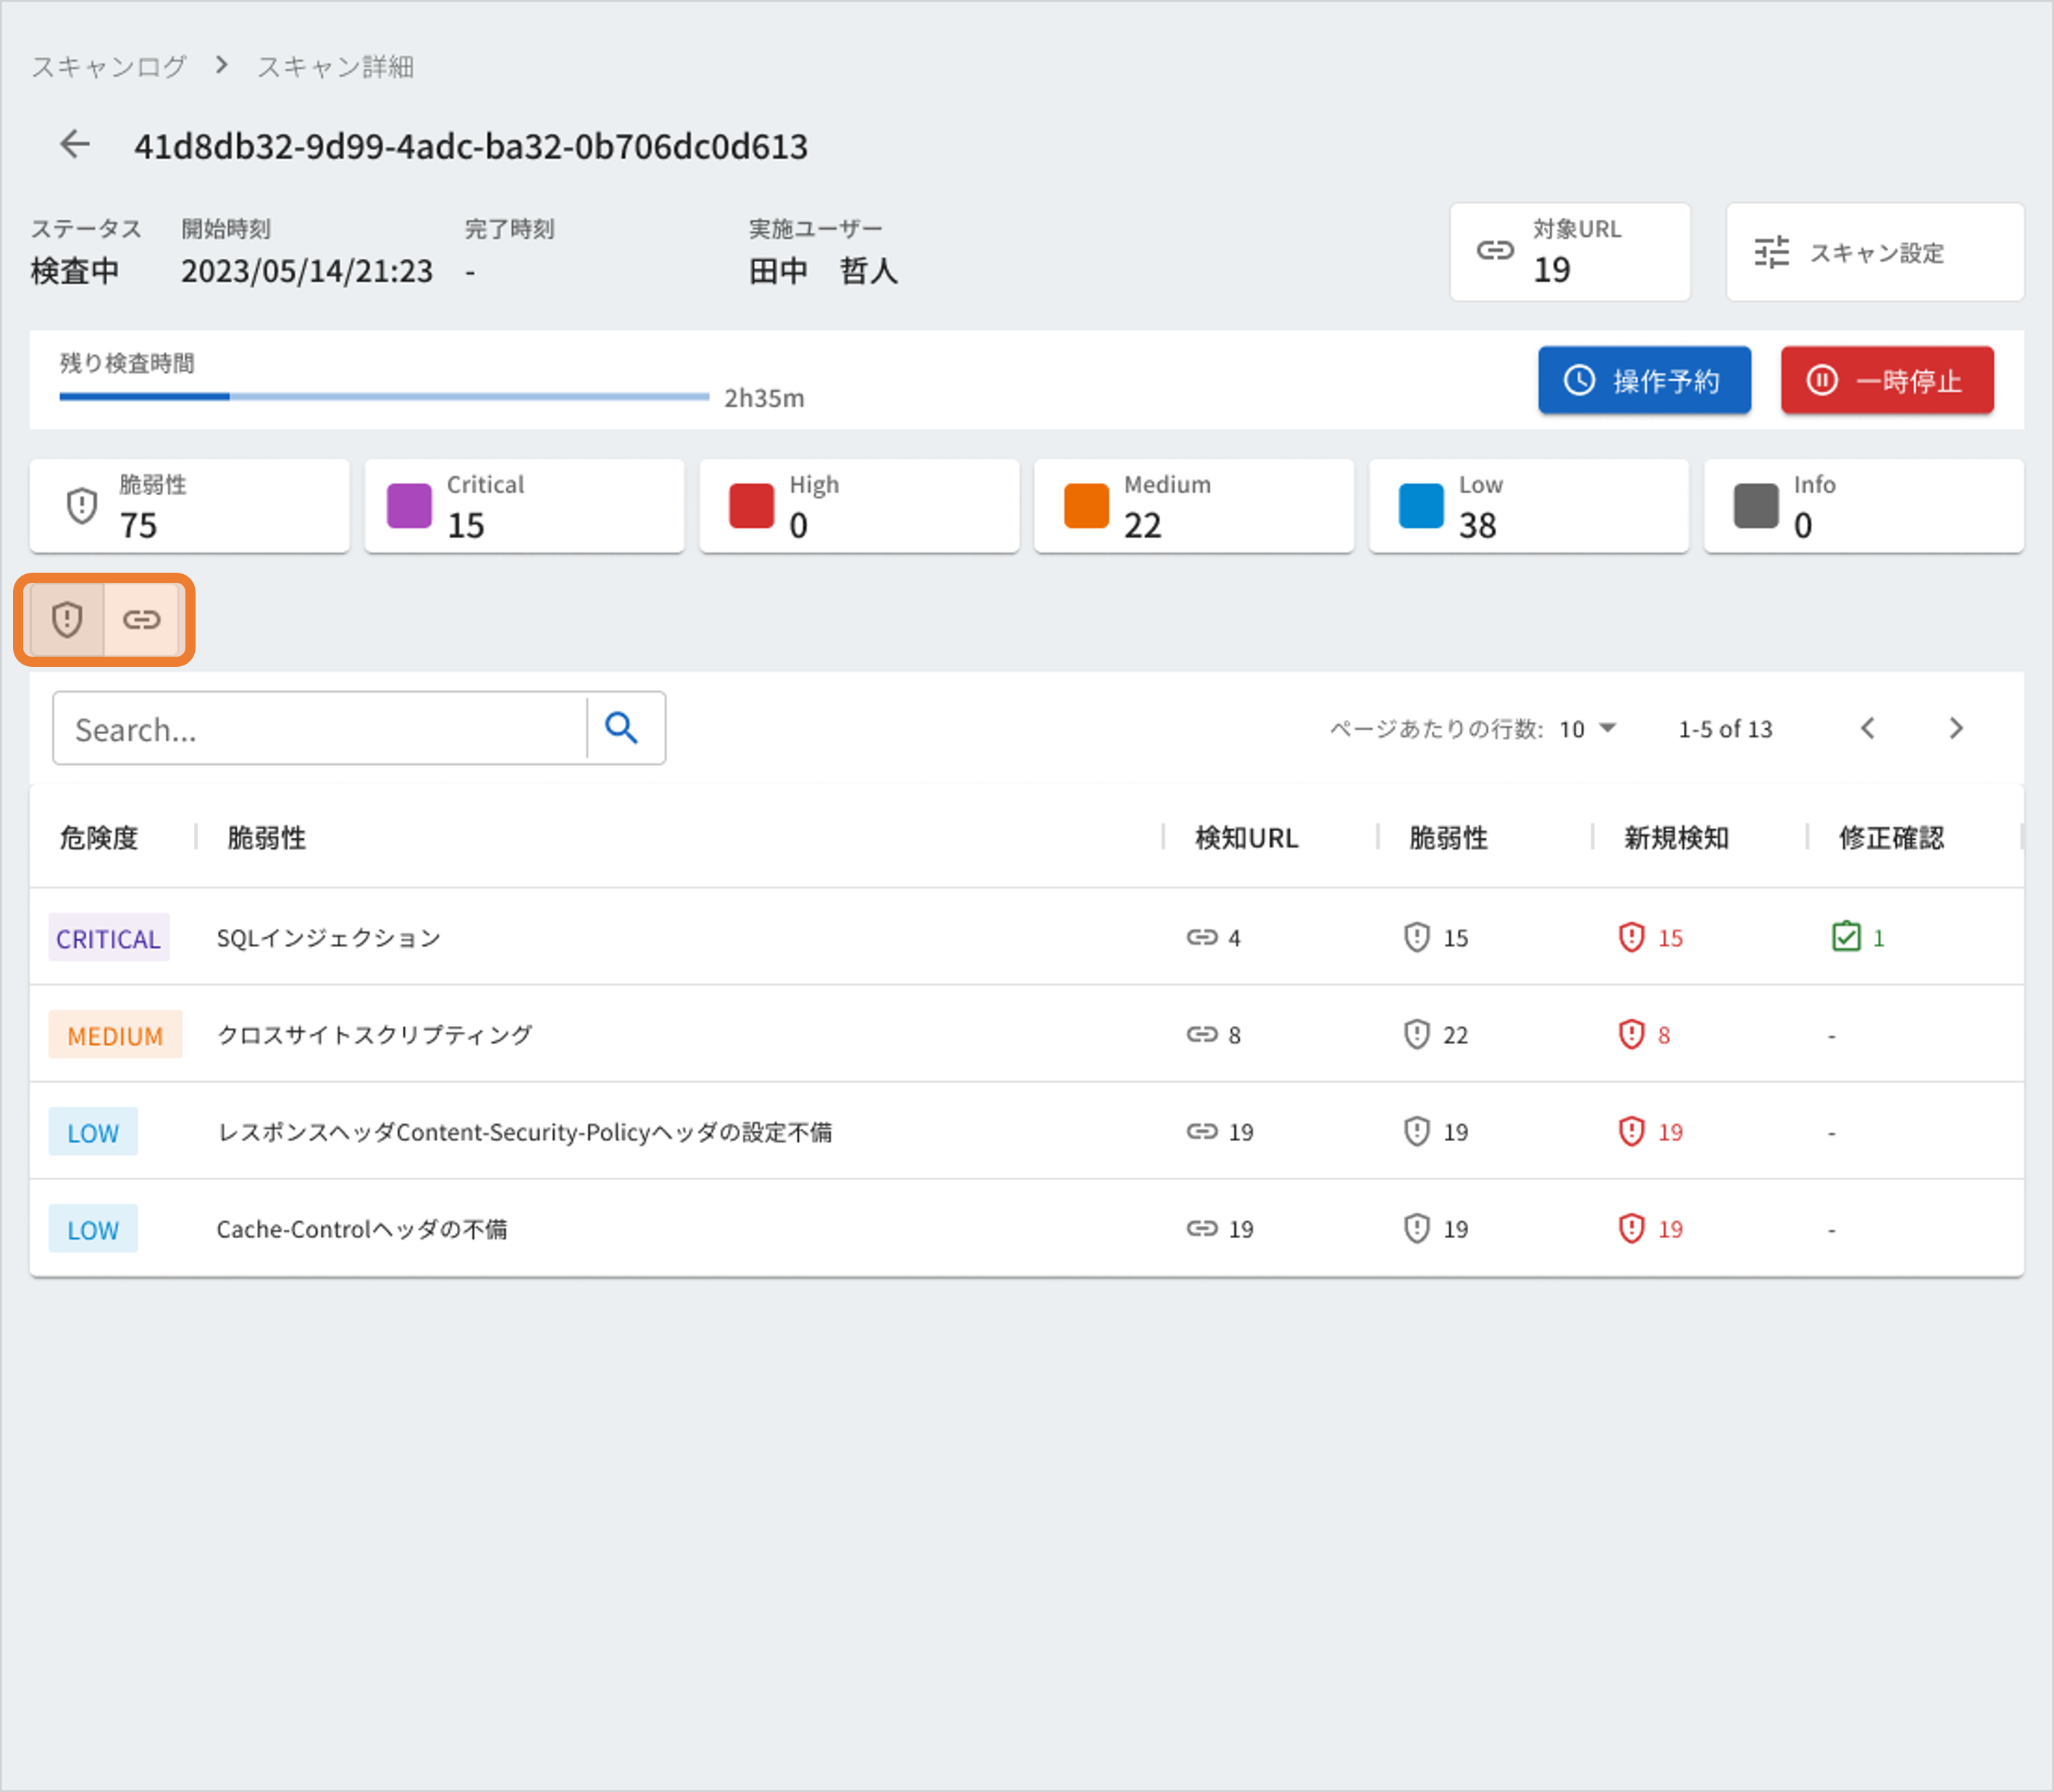Click red shield icon in Content-Security-Policy row
This screenshot has width=2054, height=1792.
1632,1131
